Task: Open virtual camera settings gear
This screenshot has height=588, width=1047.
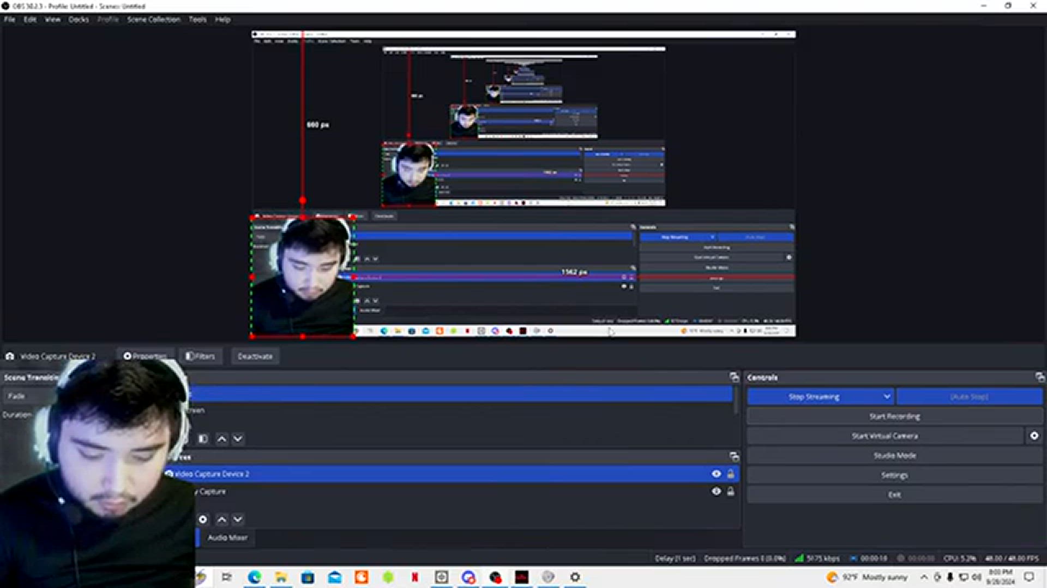Action: [x=1034, y=436]
